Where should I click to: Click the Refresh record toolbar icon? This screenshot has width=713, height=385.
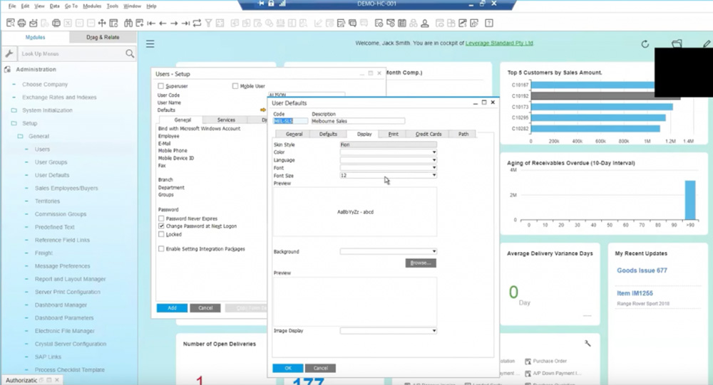(197, 23)
